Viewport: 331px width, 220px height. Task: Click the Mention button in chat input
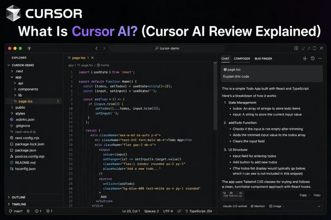(x=258, y=206)
